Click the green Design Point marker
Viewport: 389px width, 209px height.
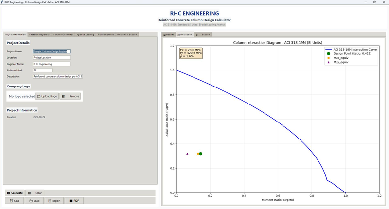coord(201,154)
